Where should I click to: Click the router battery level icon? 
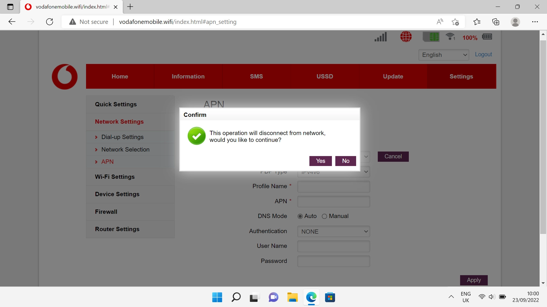click(x=487, y=37)
